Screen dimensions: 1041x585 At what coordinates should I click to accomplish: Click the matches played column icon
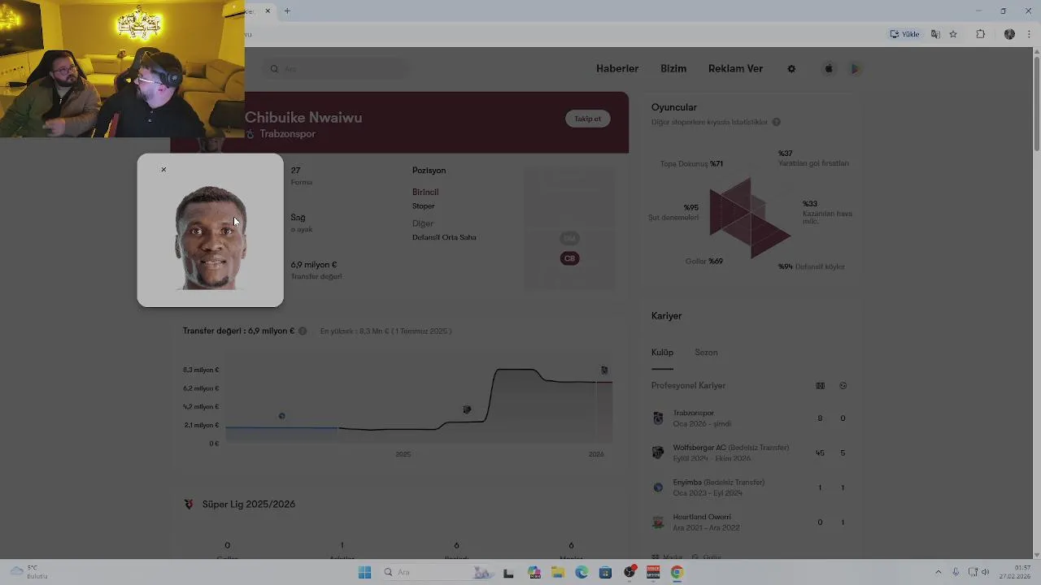click(820, 386)
